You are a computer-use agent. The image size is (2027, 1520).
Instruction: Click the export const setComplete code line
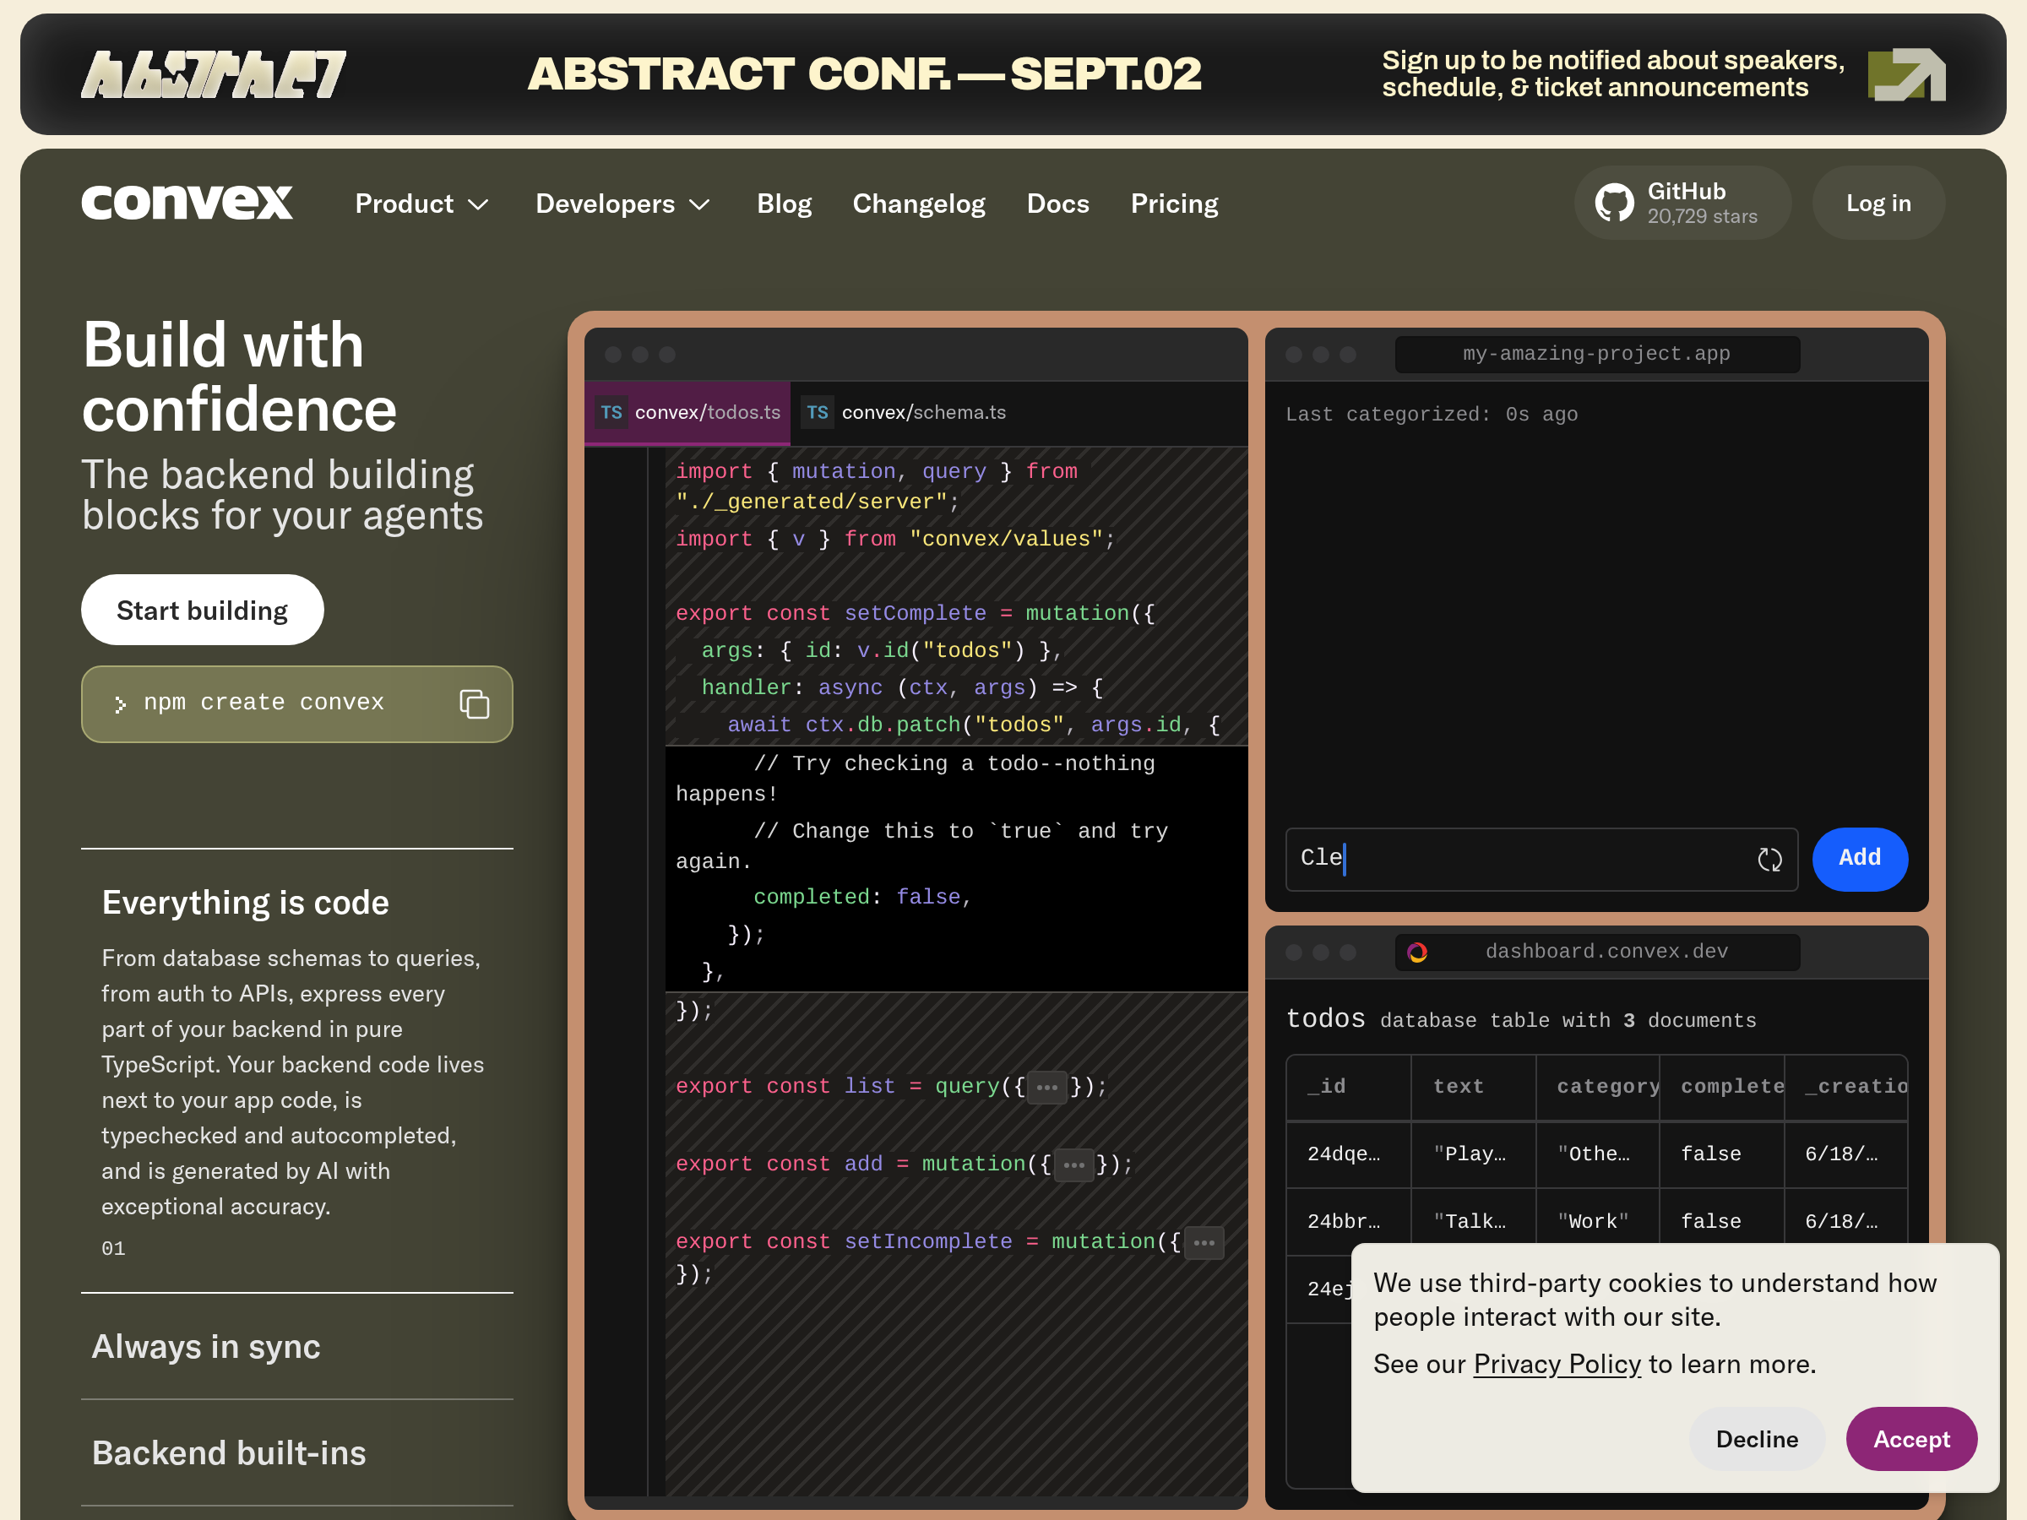point(915,614)
